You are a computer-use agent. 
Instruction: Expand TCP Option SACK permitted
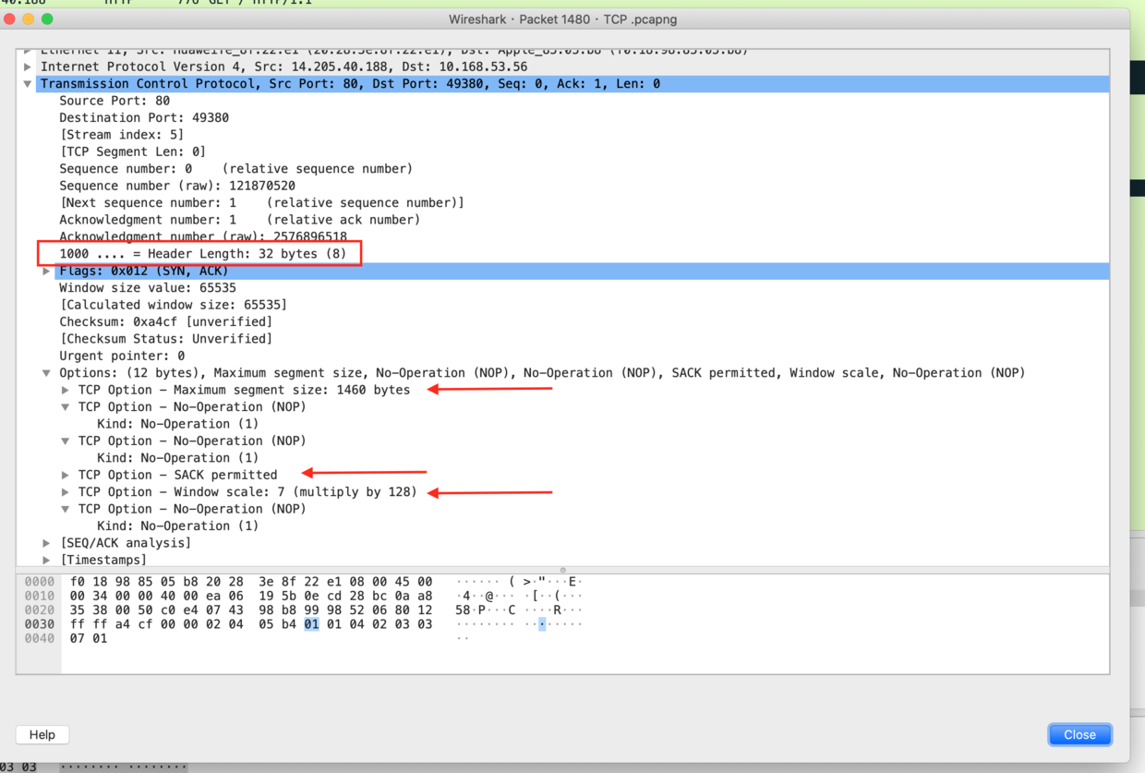click(66, 475)
